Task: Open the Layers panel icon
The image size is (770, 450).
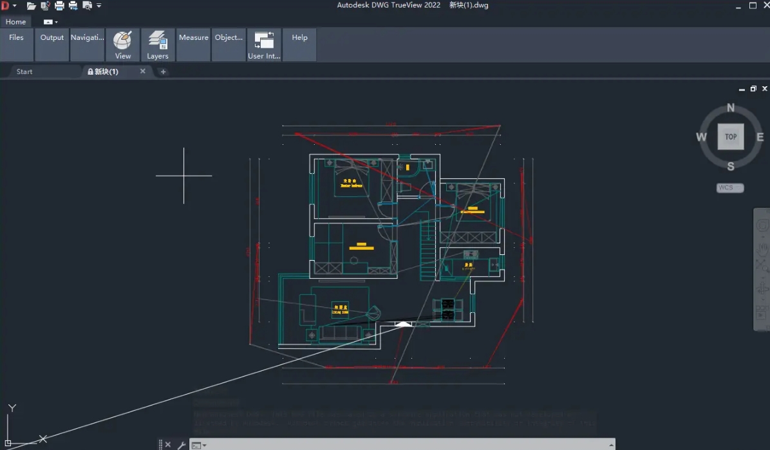Action: [x=158, y=40]
